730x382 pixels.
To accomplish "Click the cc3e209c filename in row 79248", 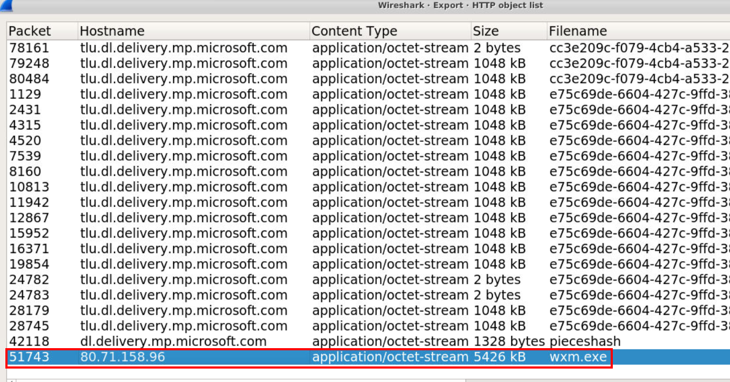I will (640, 63).
